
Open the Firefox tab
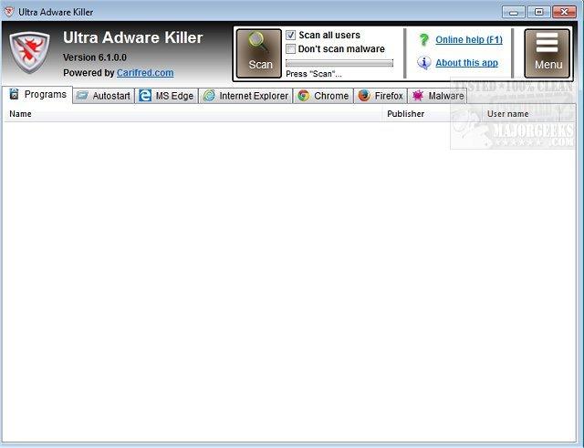click(x=381, y=96)
